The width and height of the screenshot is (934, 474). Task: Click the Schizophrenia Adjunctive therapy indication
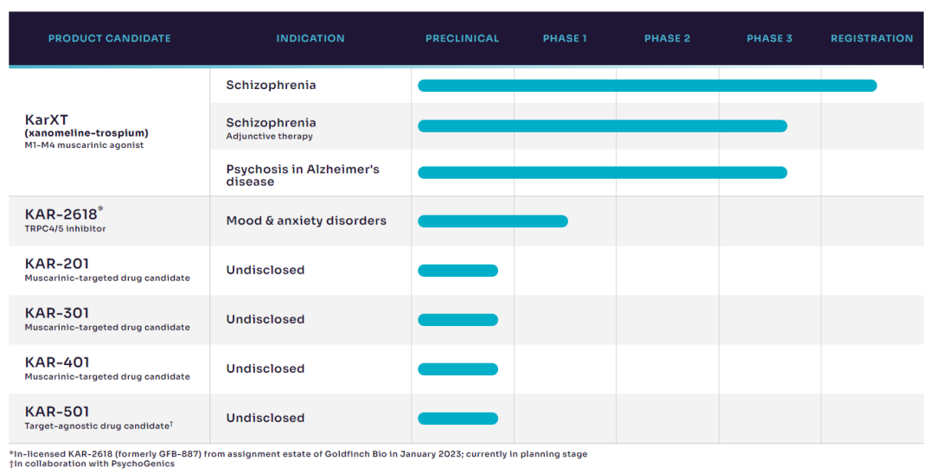pos(271,128)
